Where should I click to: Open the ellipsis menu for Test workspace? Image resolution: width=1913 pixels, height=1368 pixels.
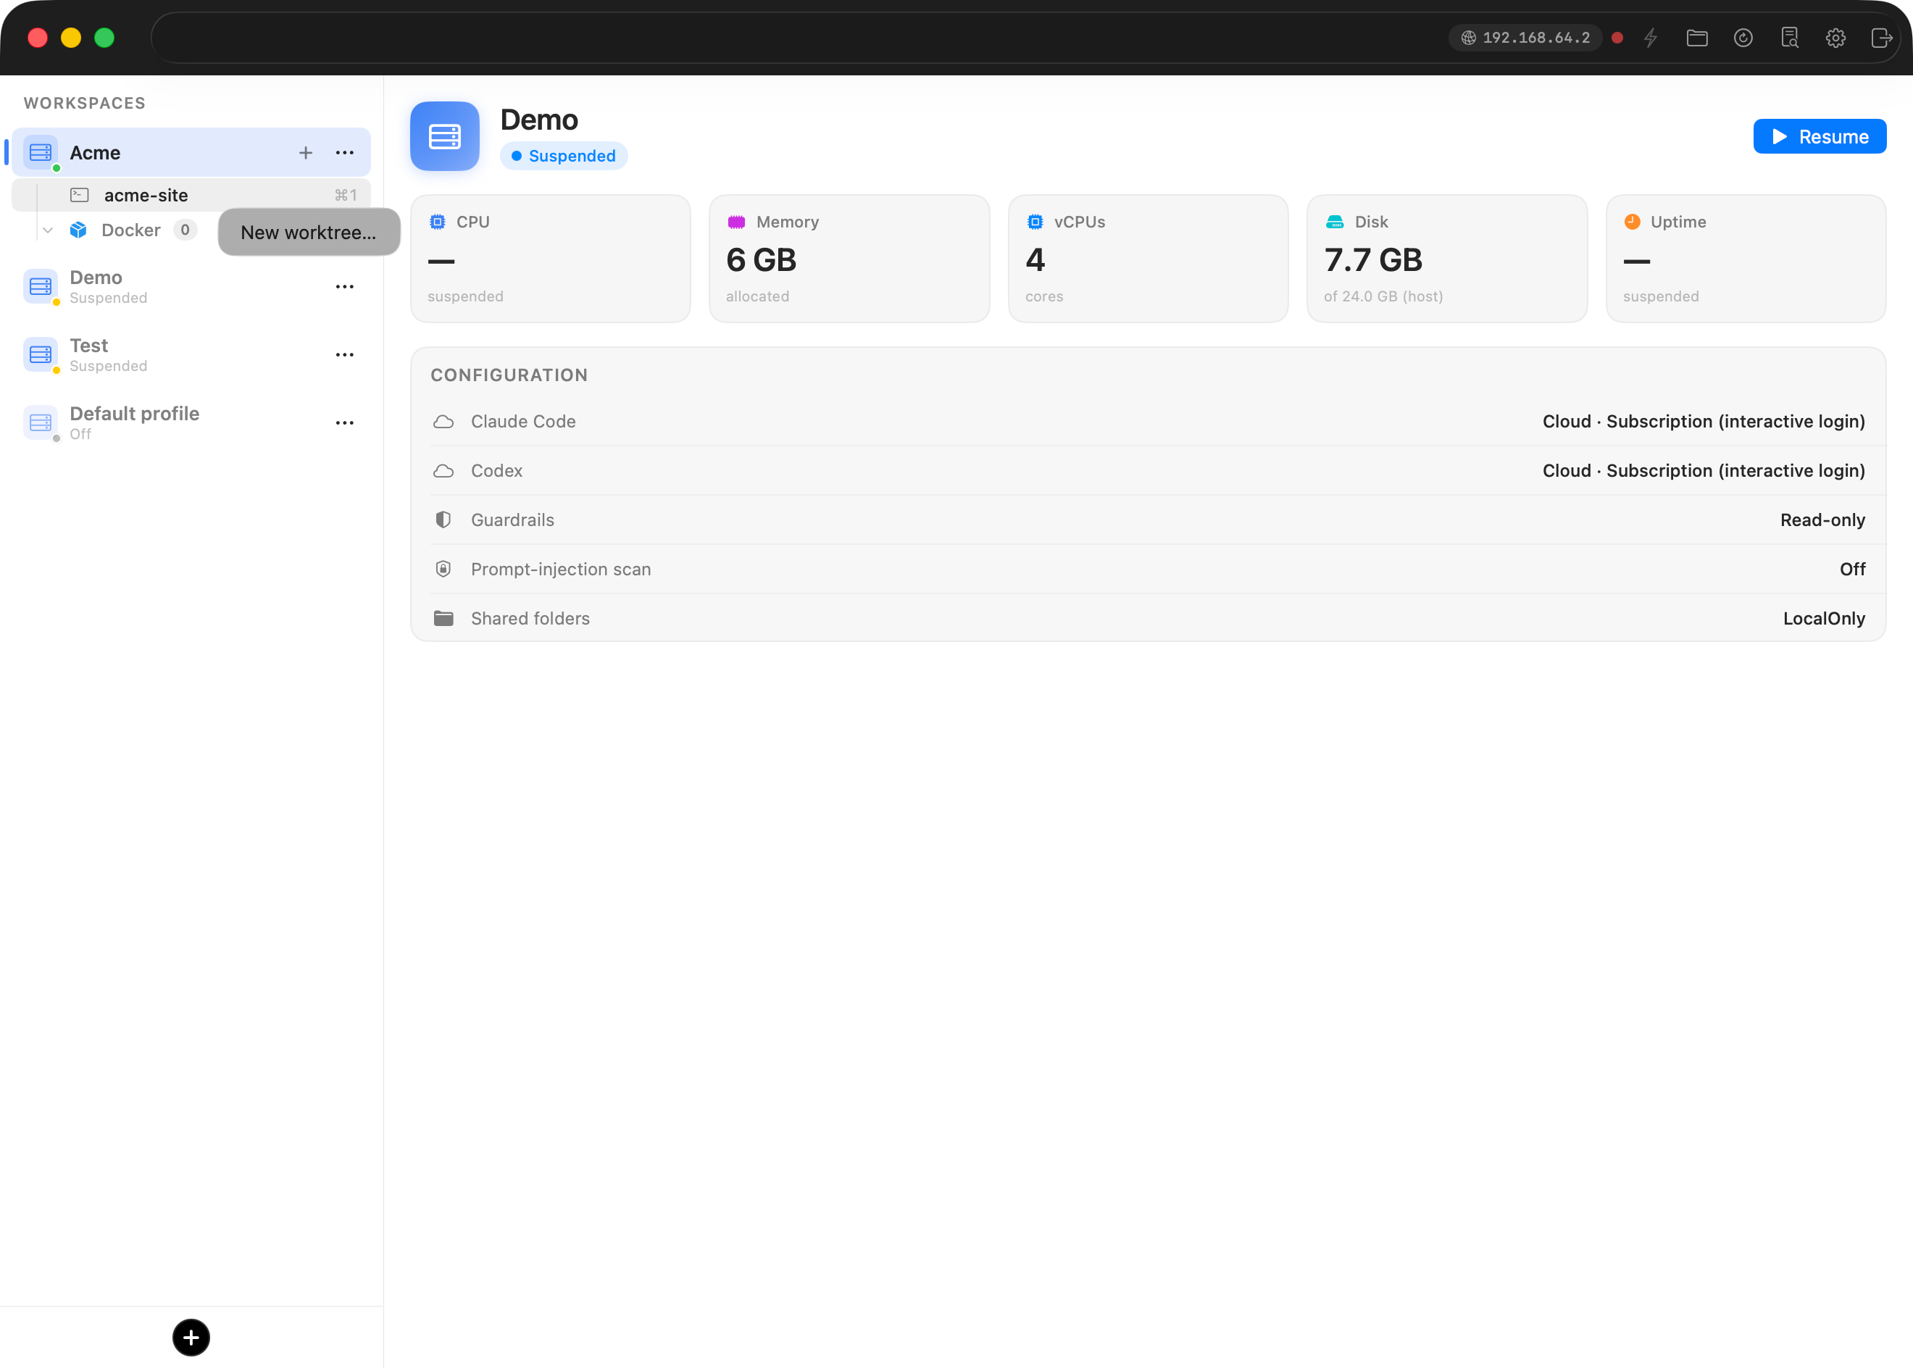(x=344, y=354)
